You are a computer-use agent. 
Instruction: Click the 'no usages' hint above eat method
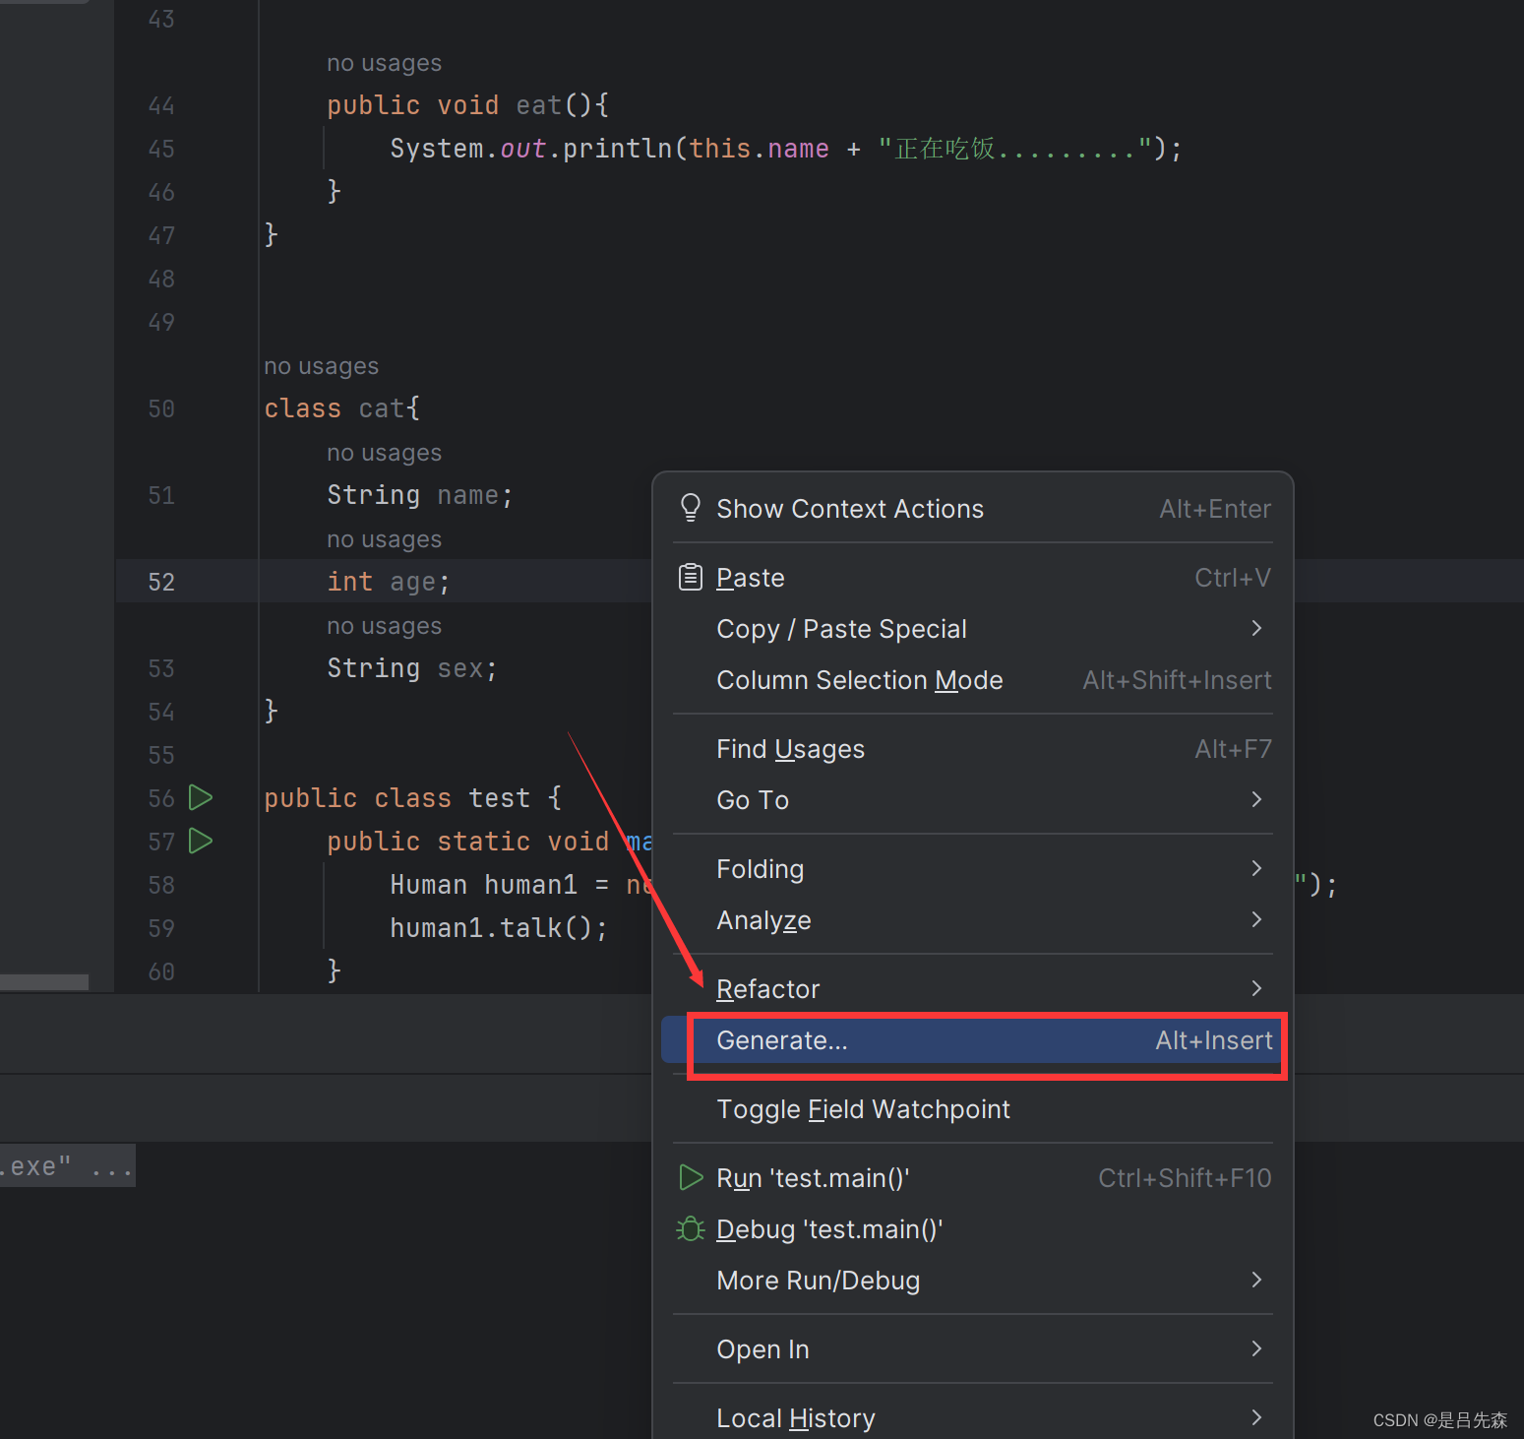(384, 63)
